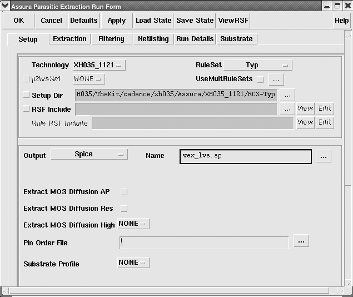Switch to the Filtering tab
The width and height of the screenshot is (353, 297).
pos(111,39)
